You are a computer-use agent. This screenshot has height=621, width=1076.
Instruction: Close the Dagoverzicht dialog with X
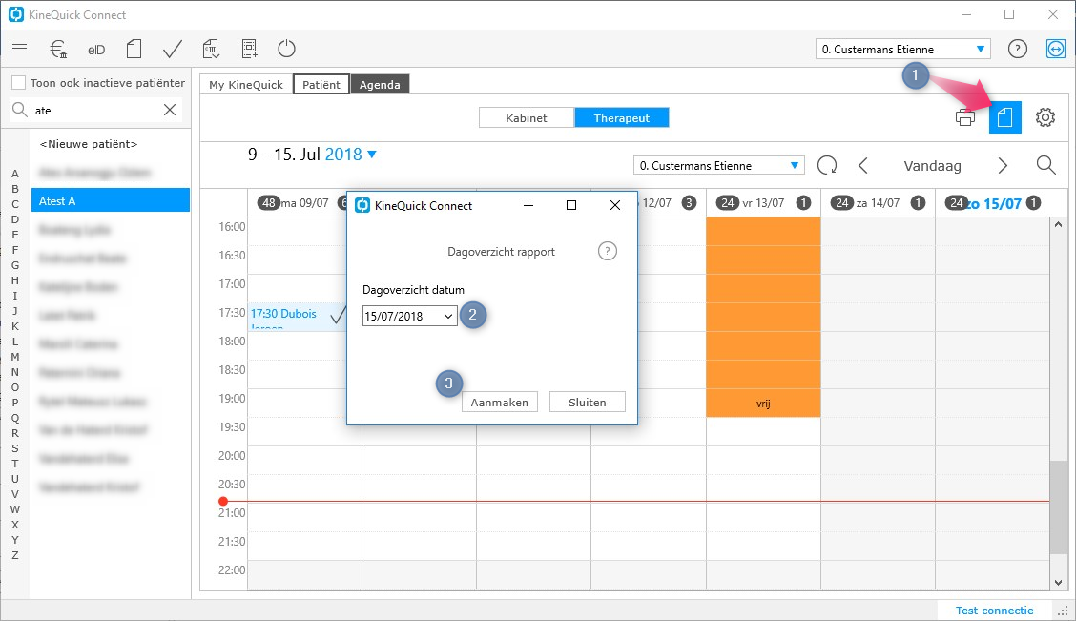(615, 205)
